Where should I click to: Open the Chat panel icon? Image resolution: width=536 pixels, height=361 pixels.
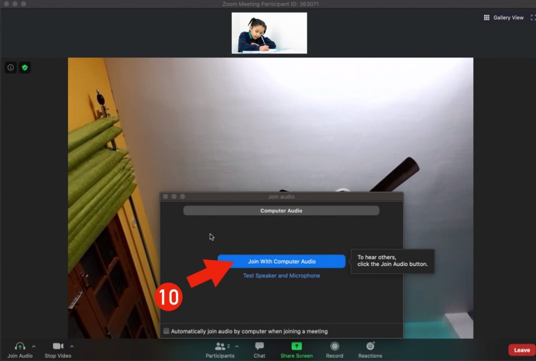[x=259, y=346]
